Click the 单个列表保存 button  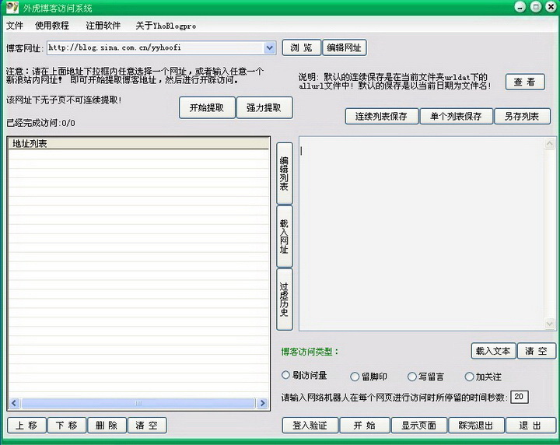point(456,117)
